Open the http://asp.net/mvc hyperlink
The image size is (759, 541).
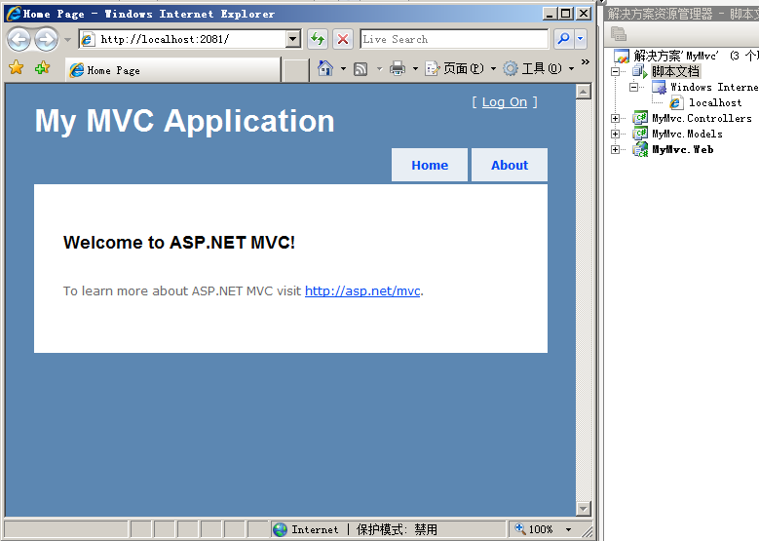(x=362, y=290)
